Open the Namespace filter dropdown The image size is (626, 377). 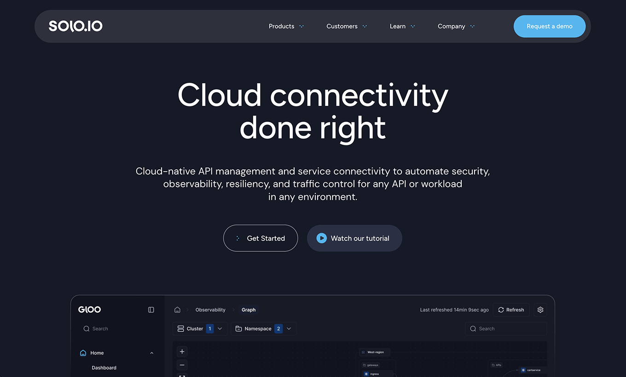click(264, 329)
